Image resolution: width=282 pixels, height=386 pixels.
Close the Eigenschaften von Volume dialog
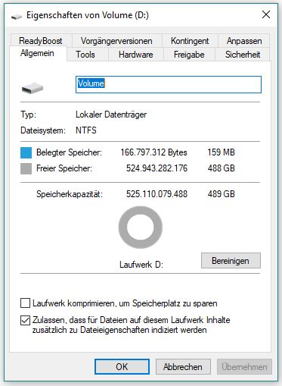coord(266,14)
